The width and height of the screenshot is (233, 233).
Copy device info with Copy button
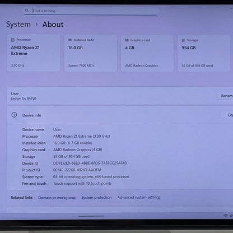click(x=227, y=115)
